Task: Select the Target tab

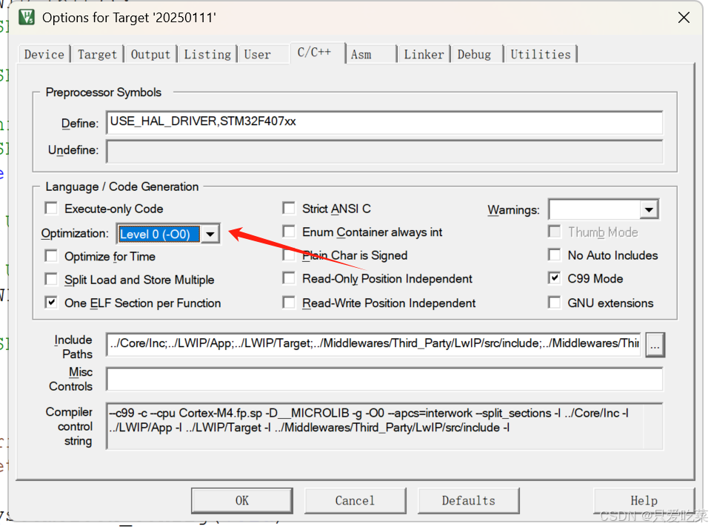Action: (97, 53)
